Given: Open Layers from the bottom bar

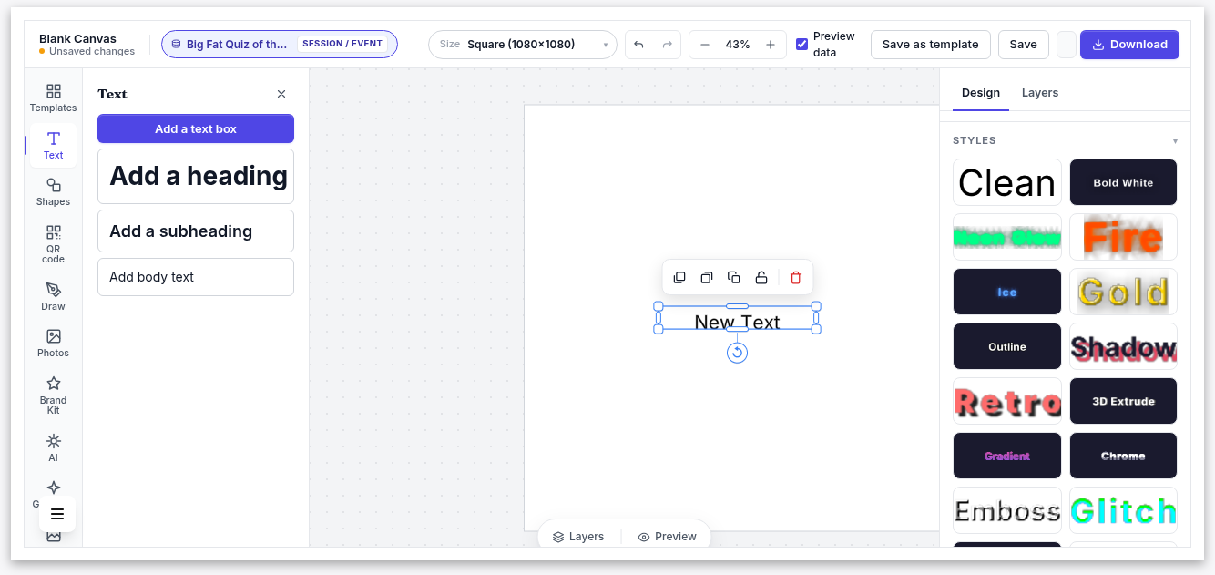Looking at the screenshot, I should pos(578,537).
